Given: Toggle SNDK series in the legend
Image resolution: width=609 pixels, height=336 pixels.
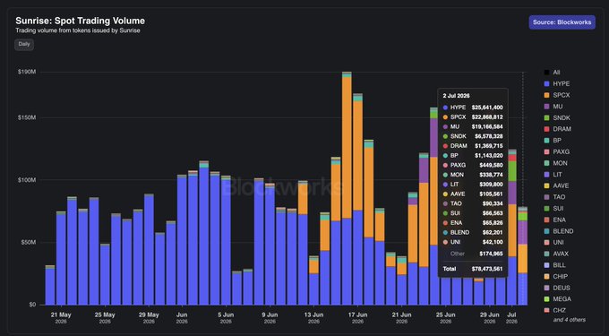Looking at the screenshot, I should [x=557, y=117].
